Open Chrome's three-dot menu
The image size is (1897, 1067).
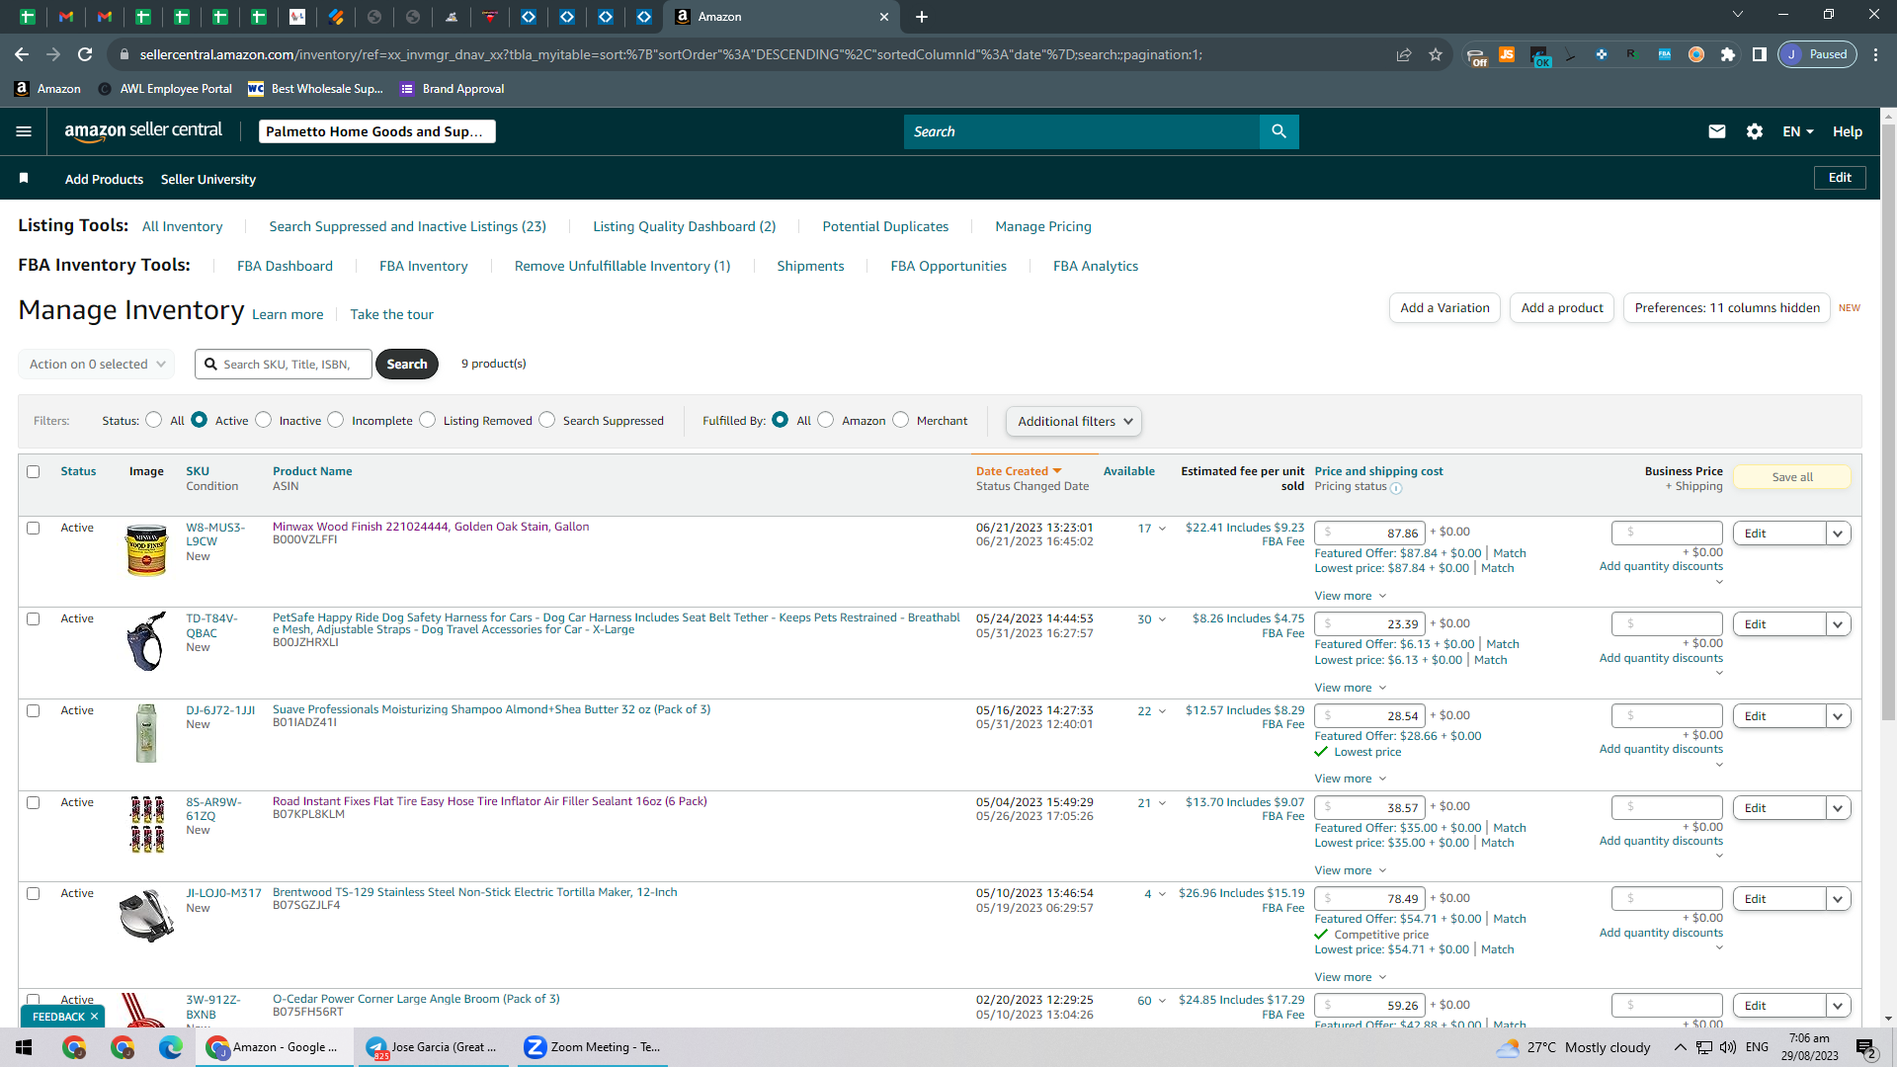point(1876,54)
